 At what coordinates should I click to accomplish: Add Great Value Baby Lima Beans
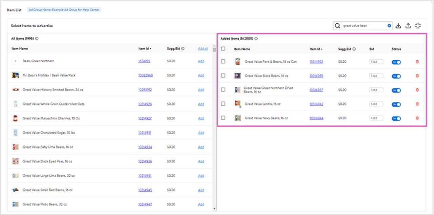tap(201, 147)
